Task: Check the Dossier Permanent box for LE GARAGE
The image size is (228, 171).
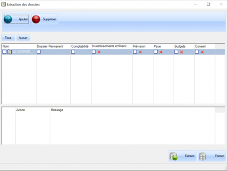Action: point(39,52)
